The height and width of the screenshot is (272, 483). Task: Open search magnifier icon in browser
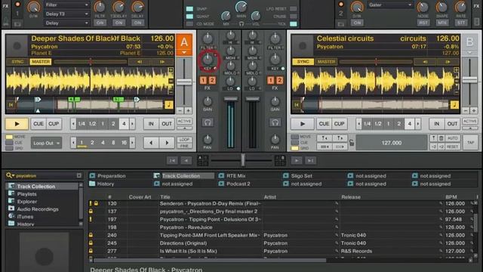click(9, 175)
